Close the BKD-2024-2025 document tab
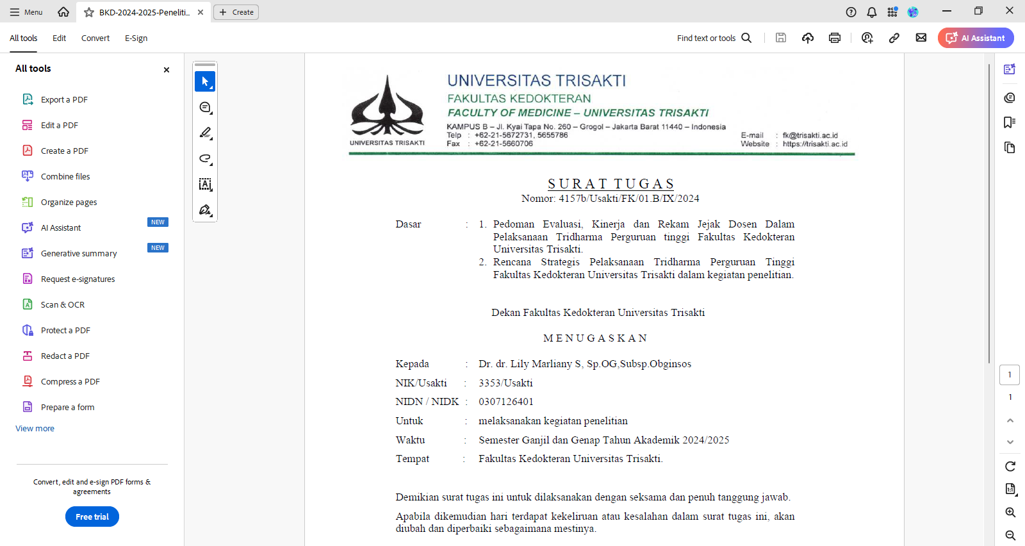This screenshot has width=1025, height=546. [x=201, y=12]
